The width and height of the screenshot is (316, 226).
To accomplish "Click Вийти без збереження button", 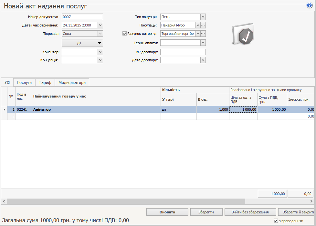I will tap(250, 212).
